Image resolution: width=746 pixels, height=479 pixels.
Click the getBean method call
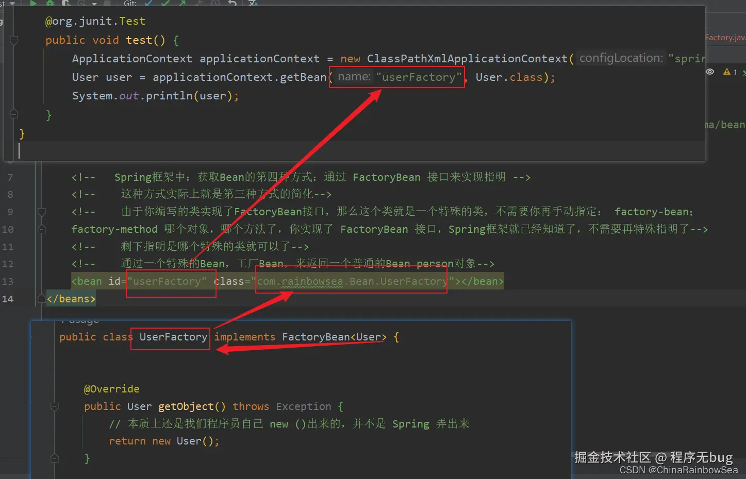[303, 77]
